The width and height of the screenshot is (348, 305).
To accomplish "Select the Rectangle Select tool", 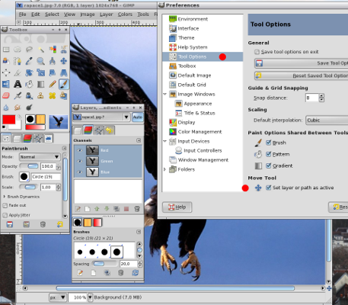I will [x=6, y=50].
